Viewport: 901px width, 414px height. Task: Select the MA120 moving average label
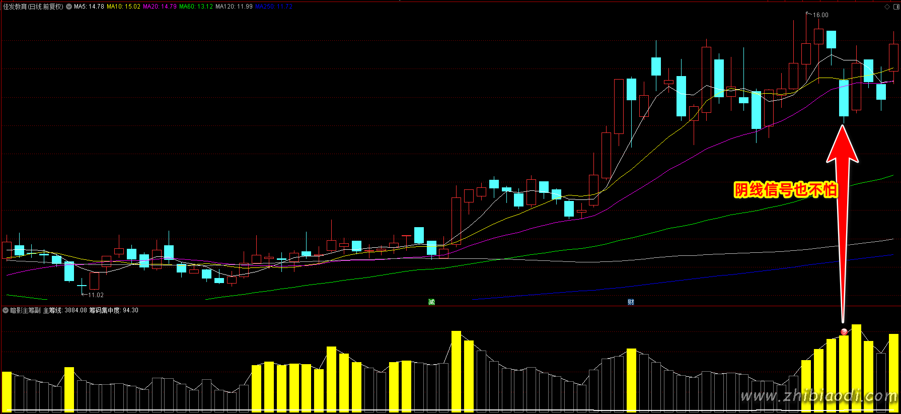[x=234, y=7]
